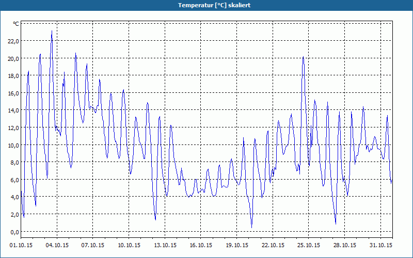Click the 22,0 y-axis label
This screenshot has height=258, width=413.
(13, 41)
